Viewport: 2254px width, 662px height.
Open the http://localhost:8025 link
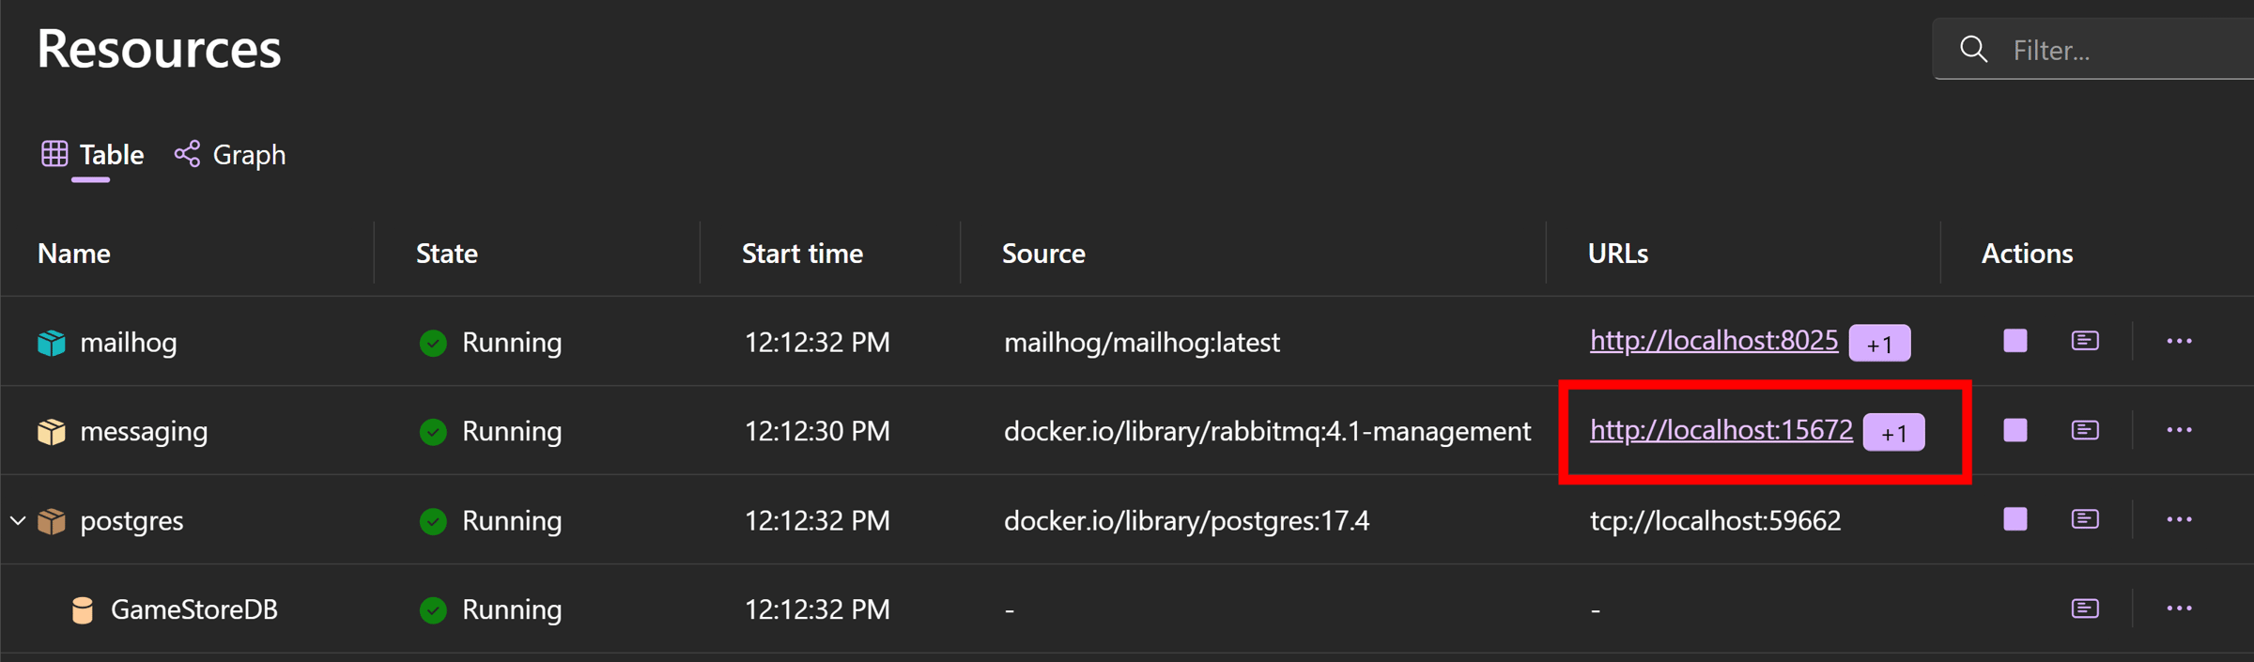tap(1714, 340)
